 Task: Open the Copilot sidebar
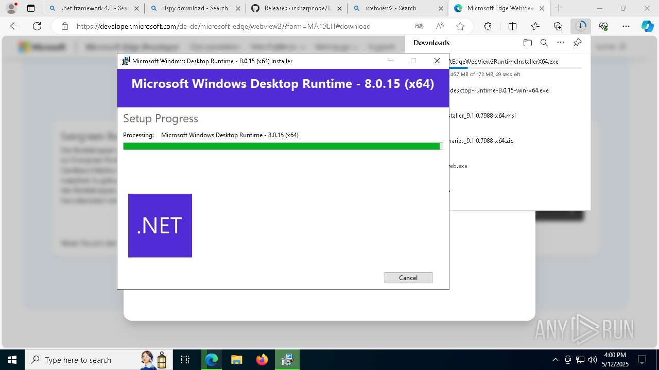(x=647, y=26)
